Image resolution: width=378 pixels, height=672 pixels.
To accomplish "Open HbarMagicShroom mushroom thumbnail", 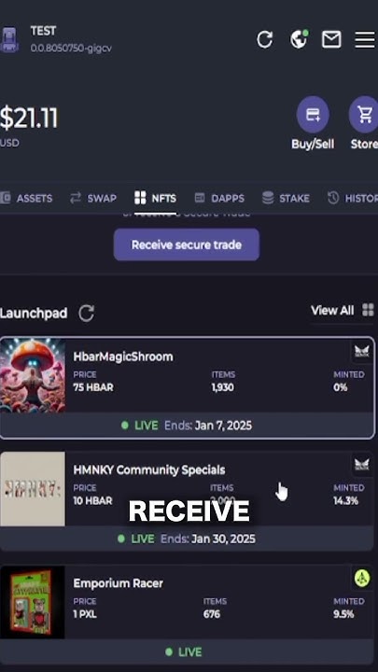I will pos(33,375).
